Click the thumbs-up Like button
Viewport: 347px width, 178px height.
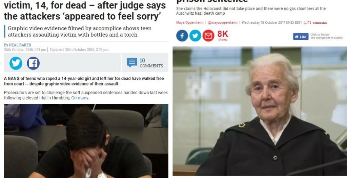pyautogui.click(x=301, y=37)
